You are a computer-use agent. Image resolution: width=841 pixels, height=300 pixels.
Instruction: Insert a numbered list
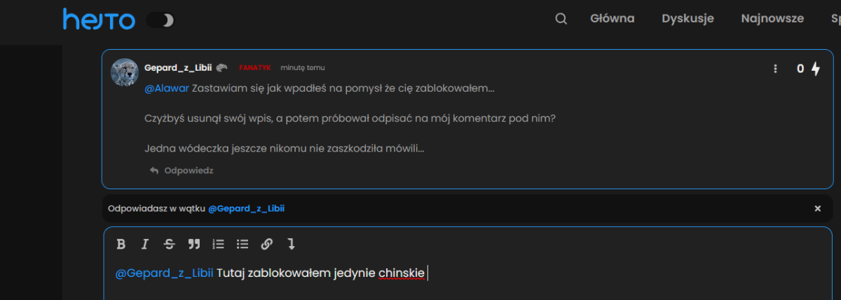point(219,244)
